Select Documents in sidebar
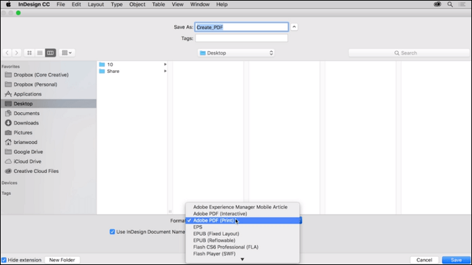This screenshot has height=265, width=472. (49, 114)
